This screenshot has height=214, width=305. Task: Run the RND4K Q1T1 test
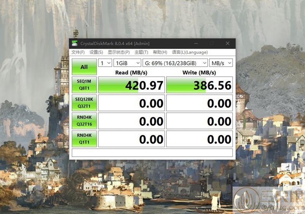click(x=84, y=139)
